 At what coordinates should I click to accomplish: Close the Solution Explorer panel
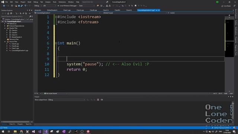[x=32, y=10]
